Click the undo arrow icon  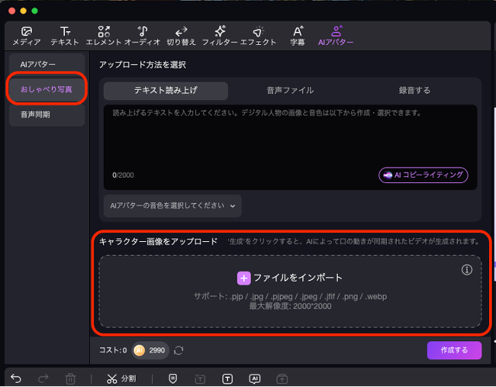[x=15, y=378]
